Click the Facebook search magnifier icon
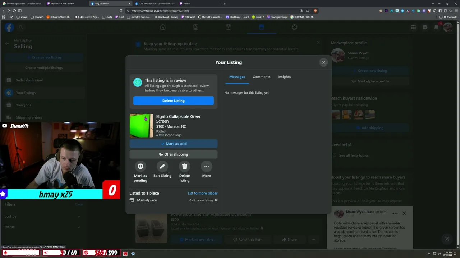 pyautogui.click(x=21, y=27)
